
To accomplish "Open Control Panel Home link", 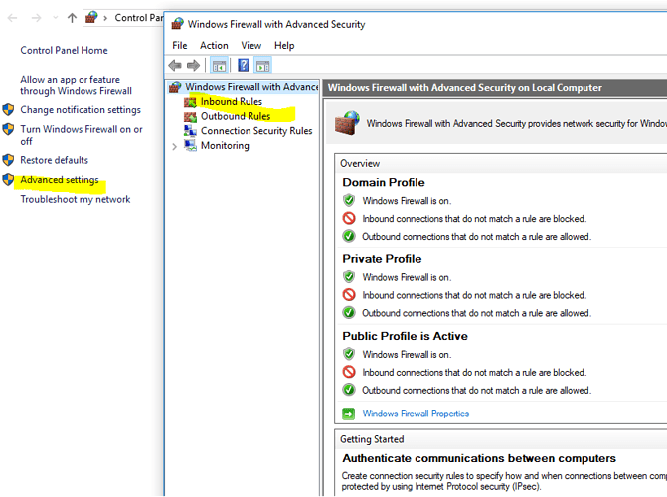I will point(64,51).
